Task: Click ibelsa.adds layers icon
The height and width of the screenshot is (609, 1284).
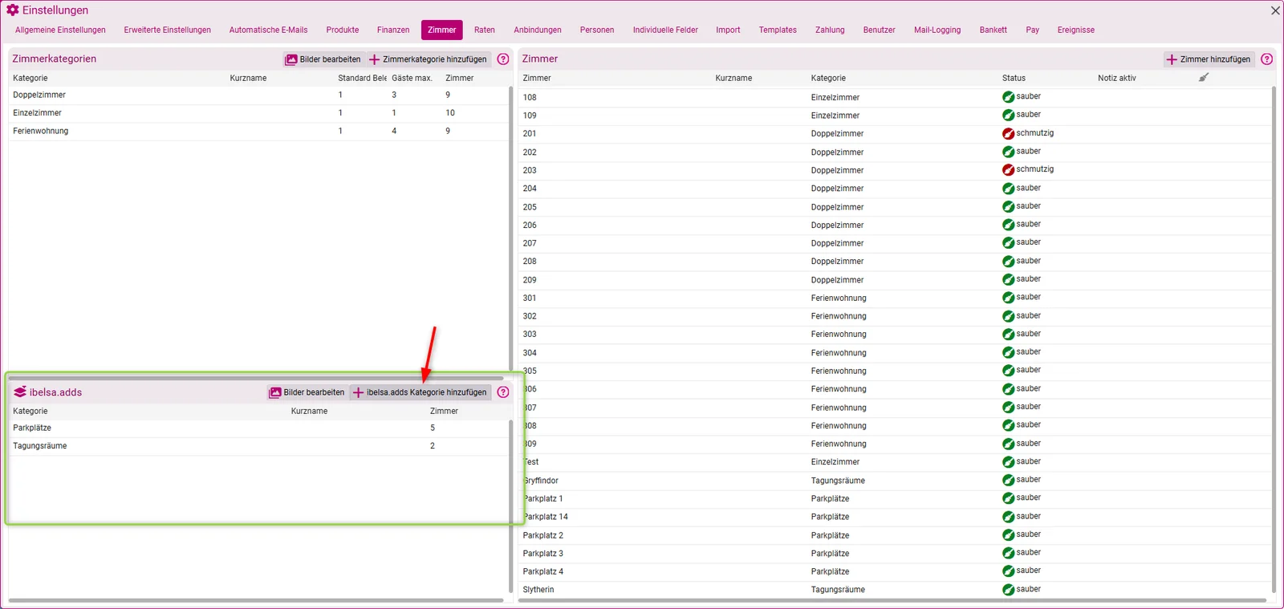Action: click(x=20, y=392)
